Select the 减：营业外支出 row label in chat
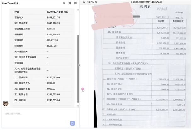Viewport: 193px width, 133px height. (22, 89)
